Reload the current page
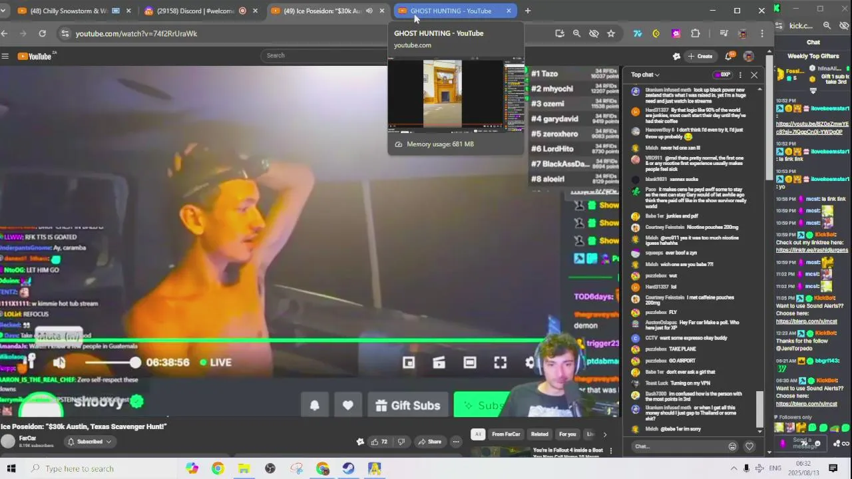The width and height of the screenshot is (852, 479). point(42,33)
